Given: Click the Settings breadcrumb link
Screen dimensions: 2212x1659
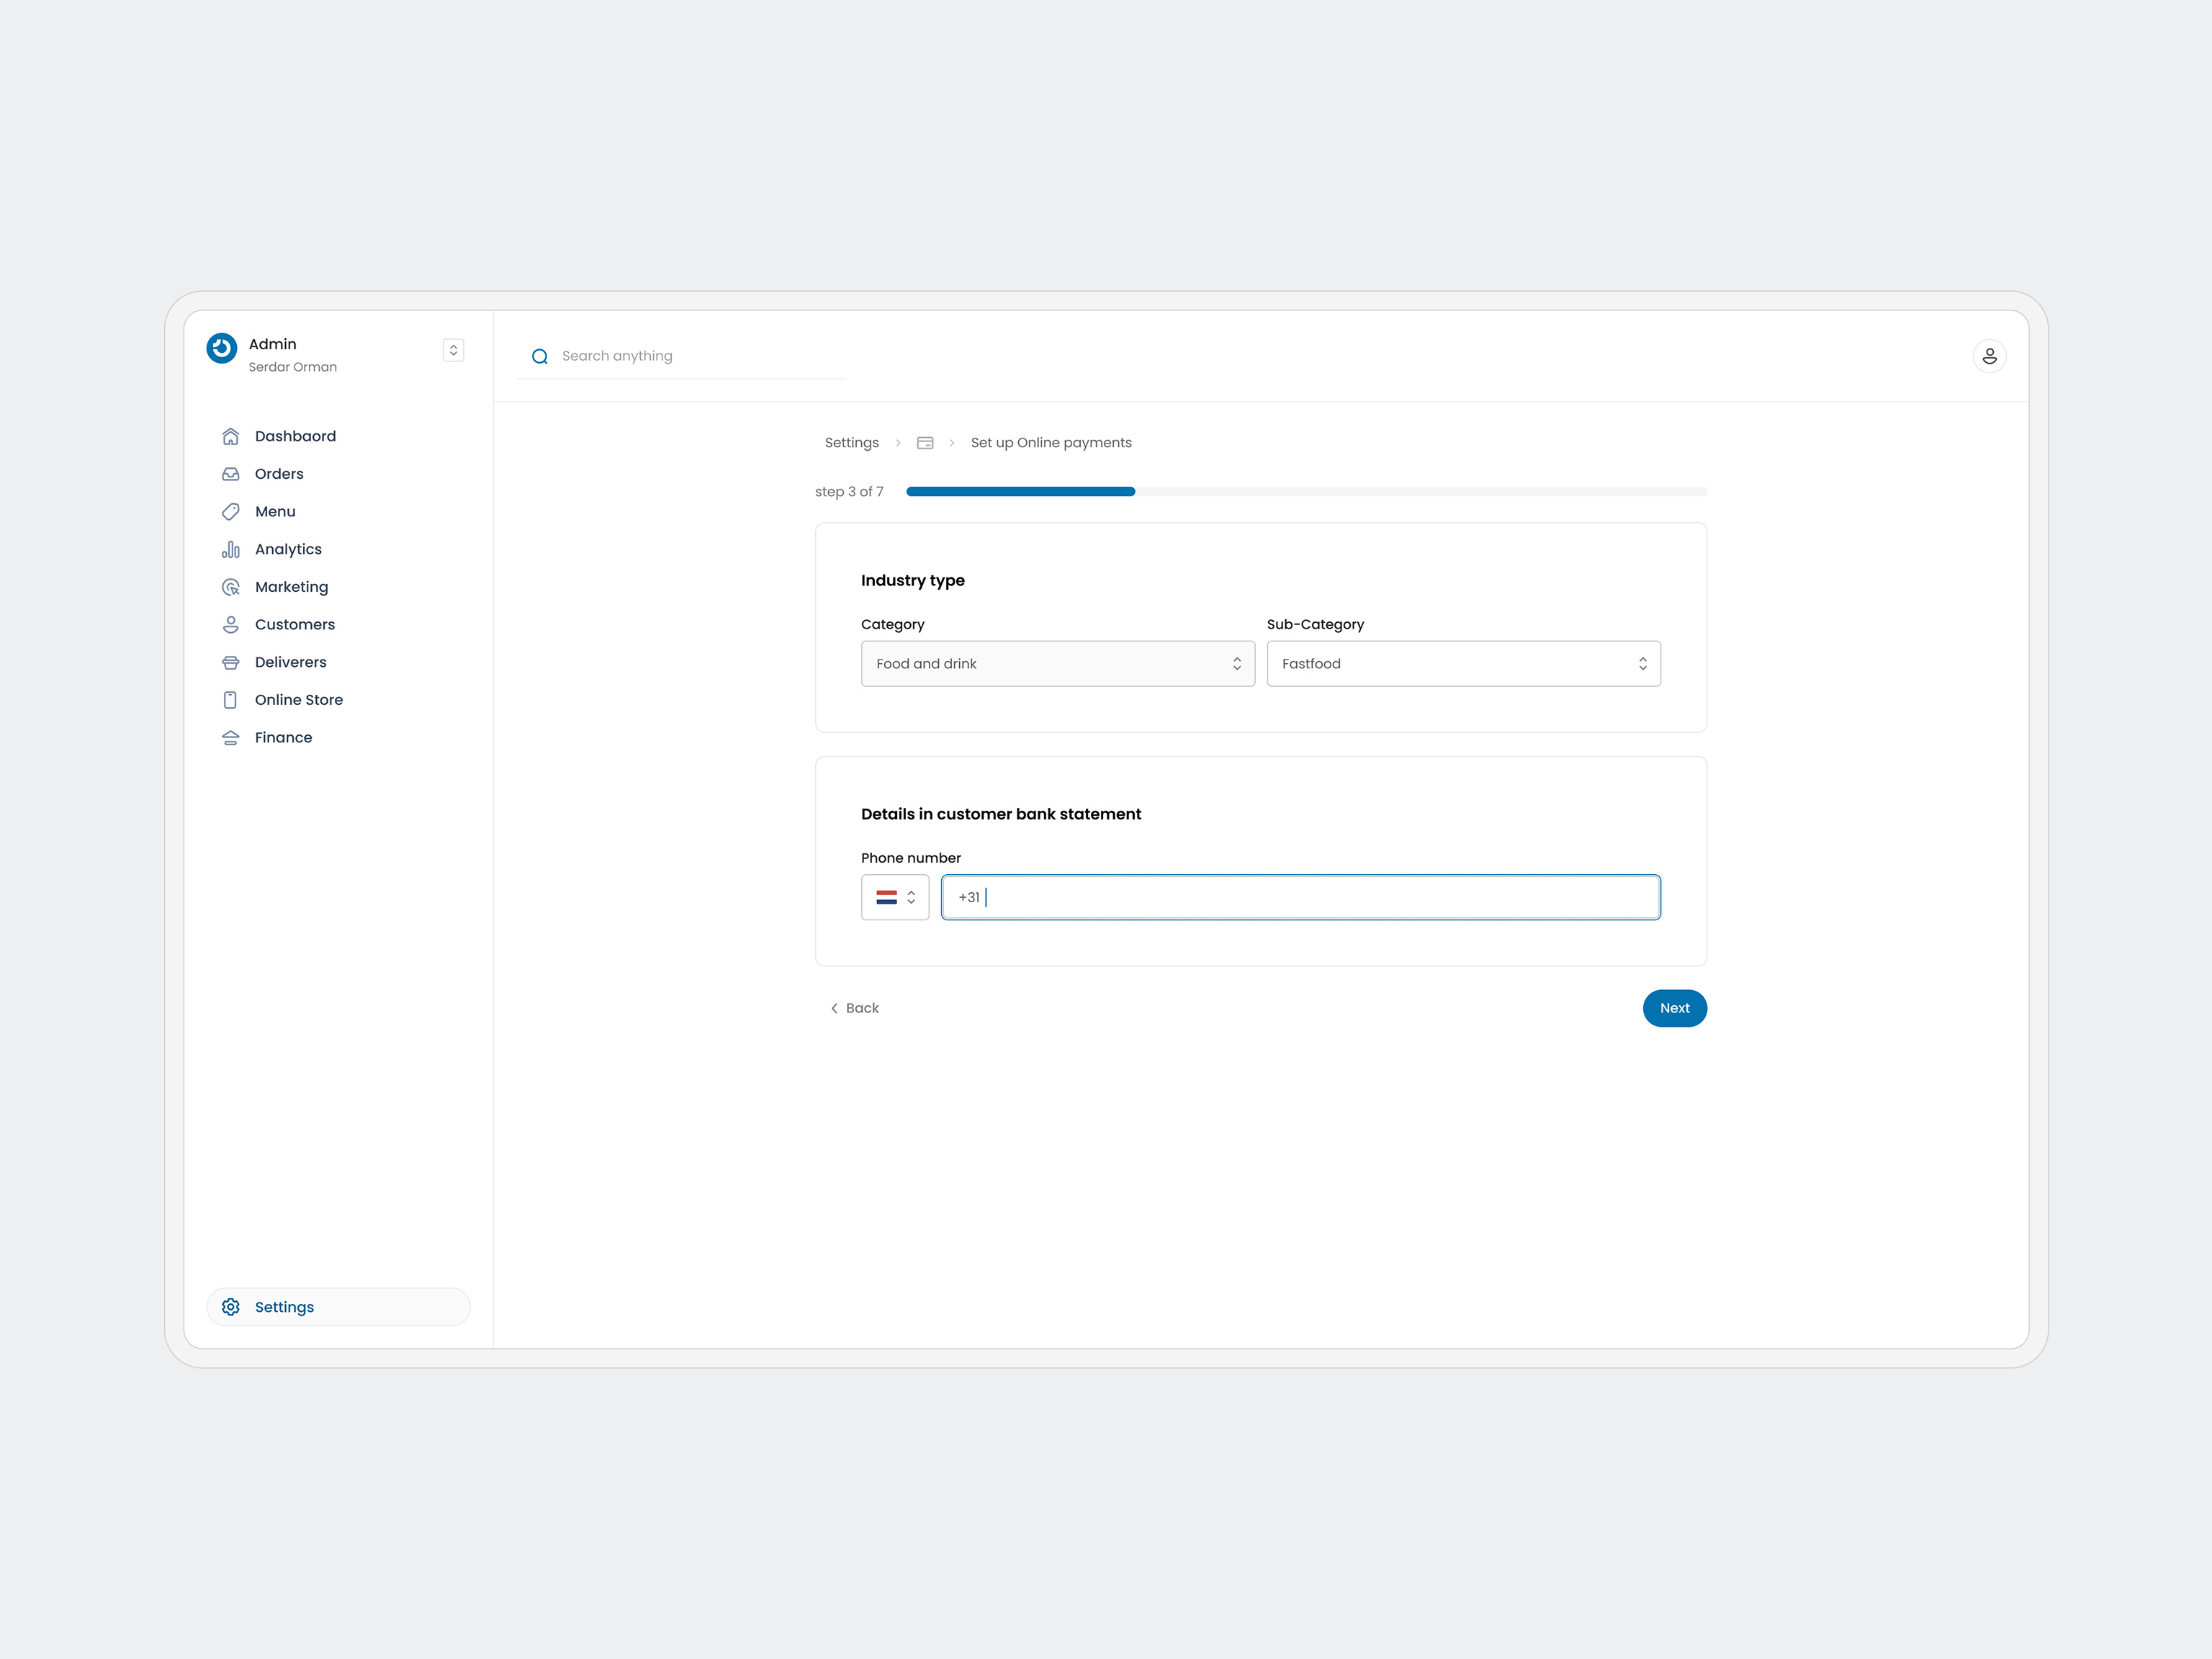Looking at the screenshot, I should click(851, 442).
